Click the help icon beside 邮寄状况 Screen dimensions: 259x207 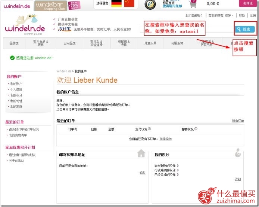tap(196, 129)
